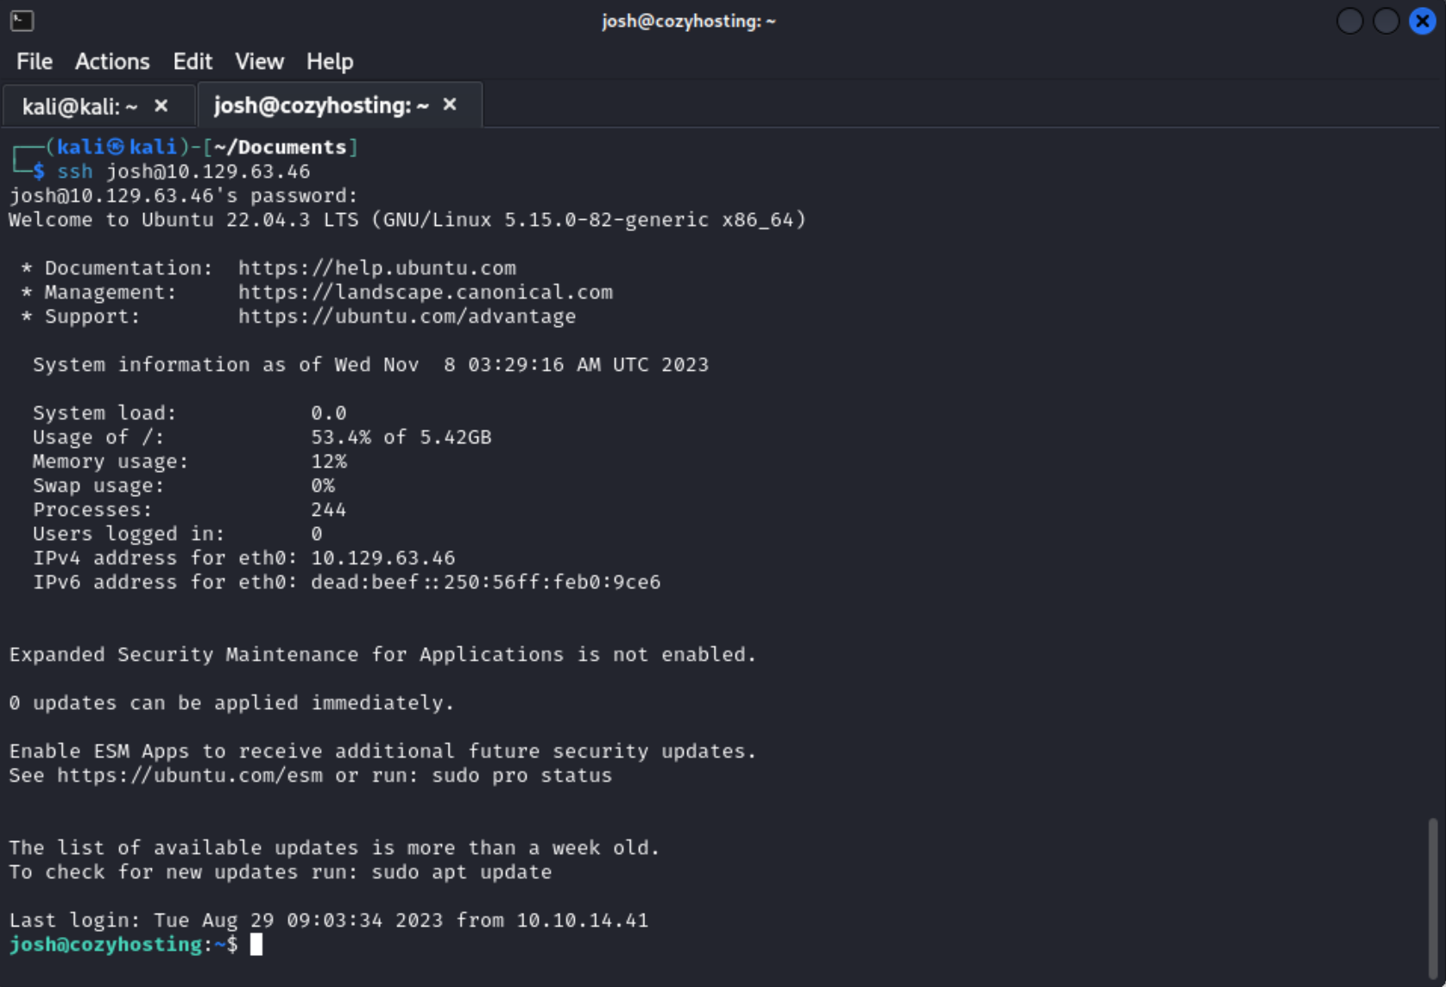The image size is (1446, 987).
Task: Maximize the terminal window
Action: (x=1386, y=21)
